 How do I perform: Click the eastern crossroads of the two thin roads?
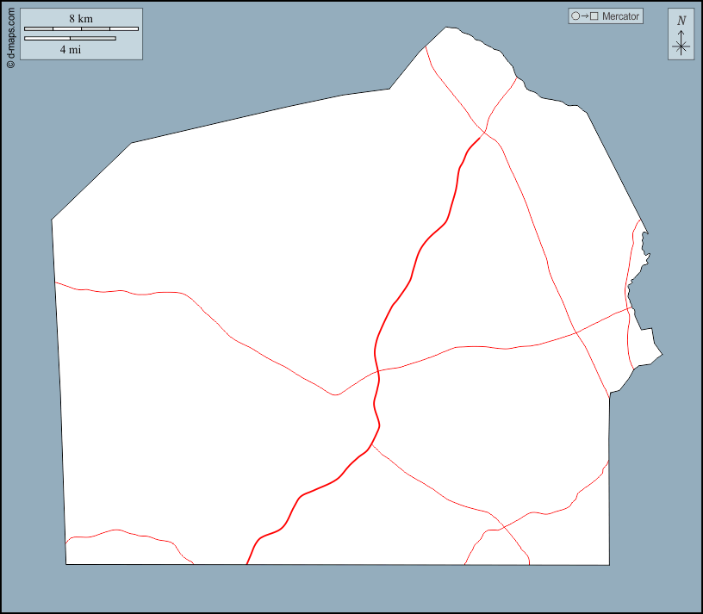(x=575, y=332)
